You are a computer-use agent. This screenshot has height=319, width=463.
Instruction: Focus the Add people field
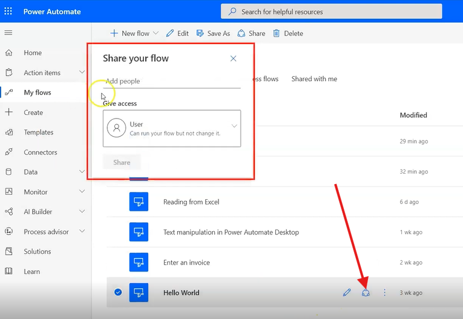pos(172,81)
